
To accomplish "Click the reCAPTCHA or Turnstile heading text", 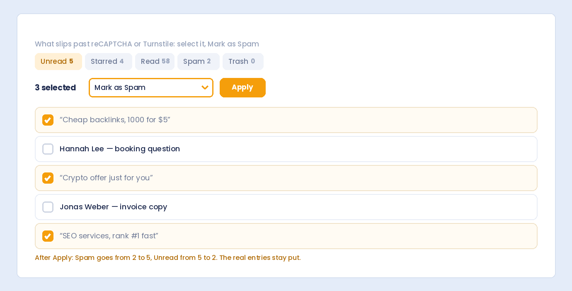I will tap(147, 44).
